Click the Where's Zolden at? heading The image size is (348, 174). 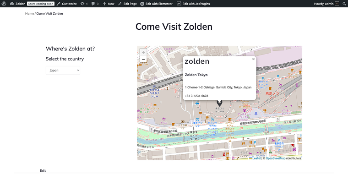click(x=70, y=49)
